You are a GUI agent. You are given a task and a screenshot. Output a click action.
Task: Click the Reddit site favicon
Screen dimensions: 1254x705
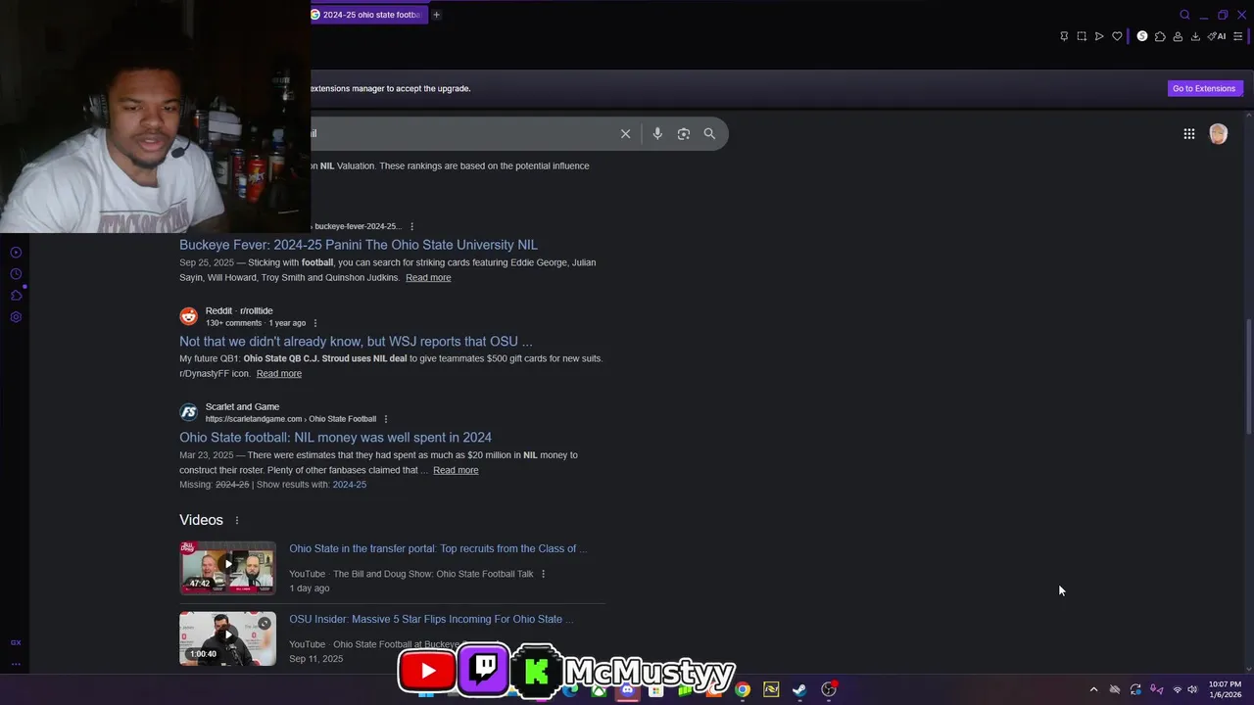click(188, 316)
